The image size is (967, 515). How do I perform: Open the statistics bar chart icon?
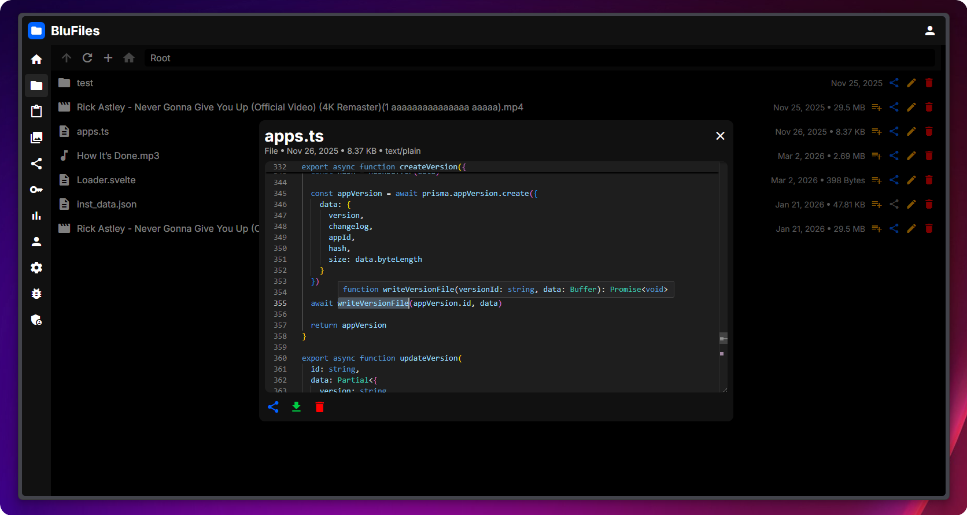pyautogui.click(x=36, y=216)
